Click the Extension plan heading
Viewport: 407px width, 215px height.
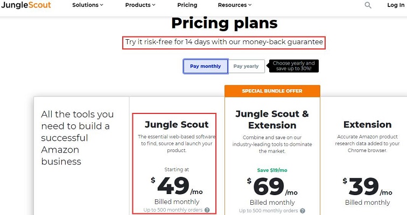click(367, 124)
